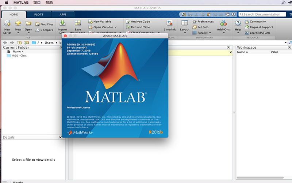Click Set Path

click(x=200, y=27)
